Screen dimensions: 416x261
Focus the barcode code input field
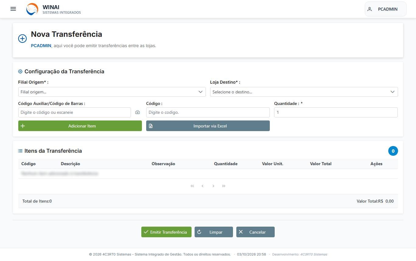pos(75,112)
